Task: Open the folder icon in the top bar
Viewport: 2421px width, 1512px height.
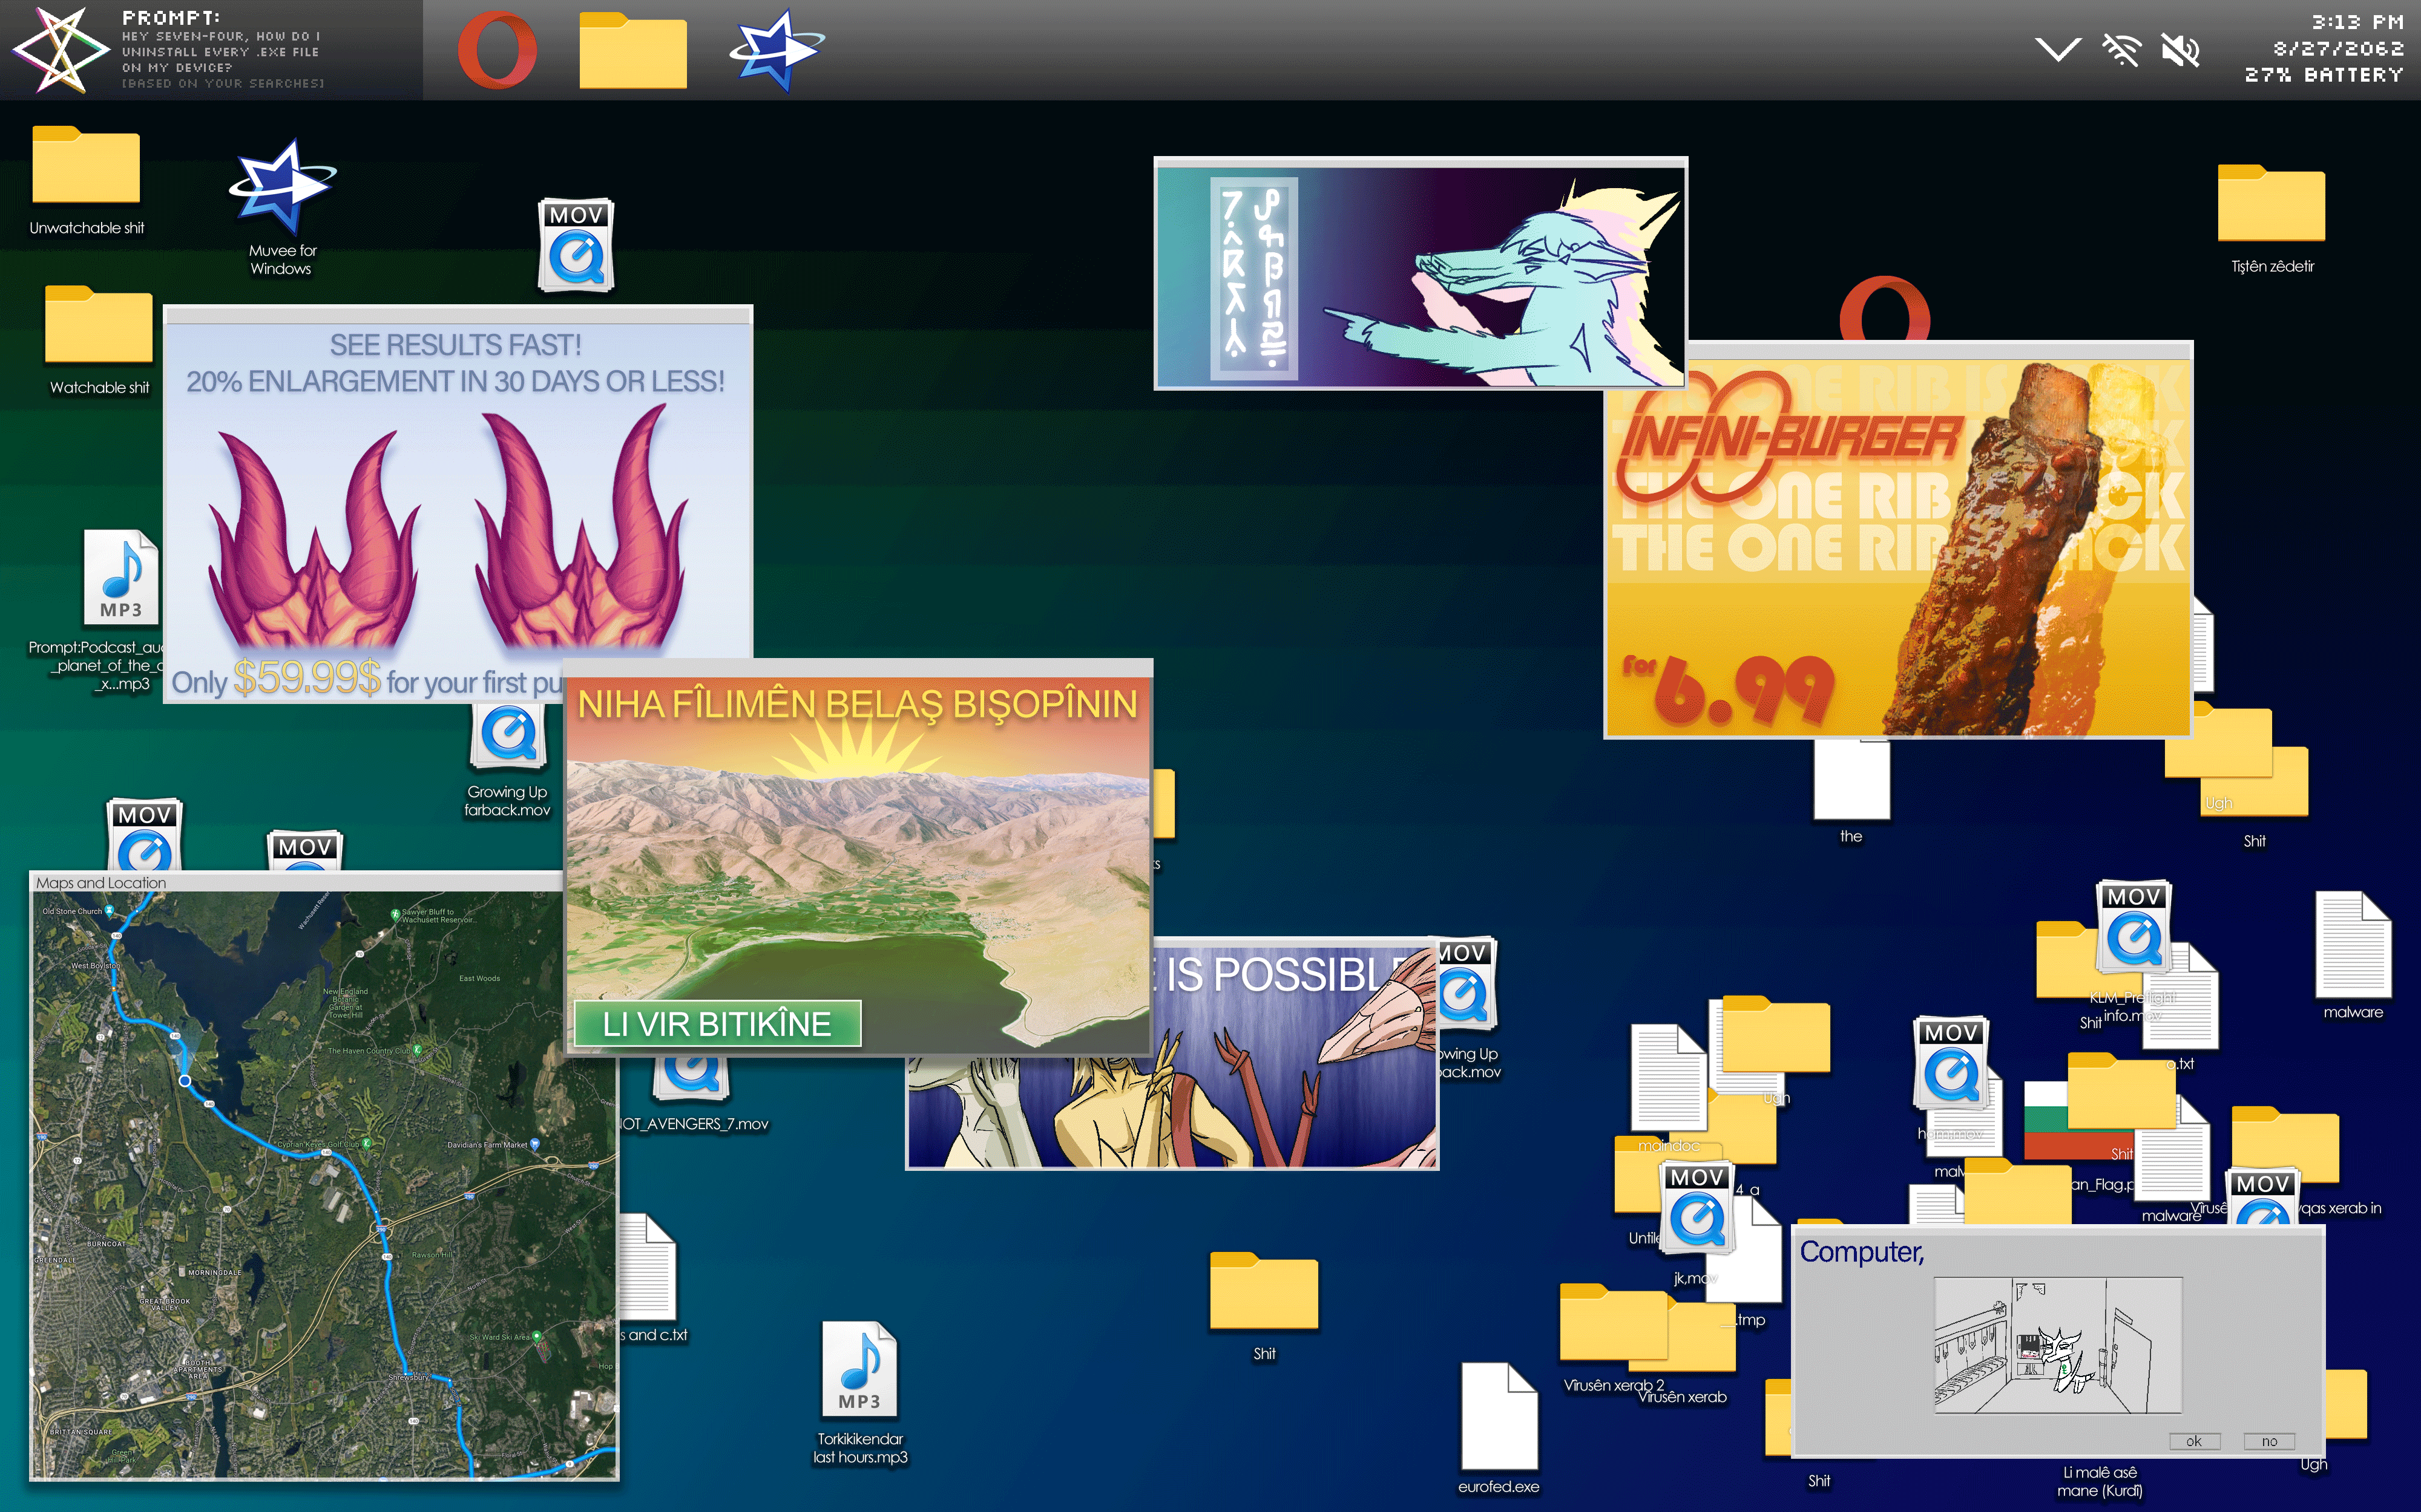Action: click(x=632, y=51)
